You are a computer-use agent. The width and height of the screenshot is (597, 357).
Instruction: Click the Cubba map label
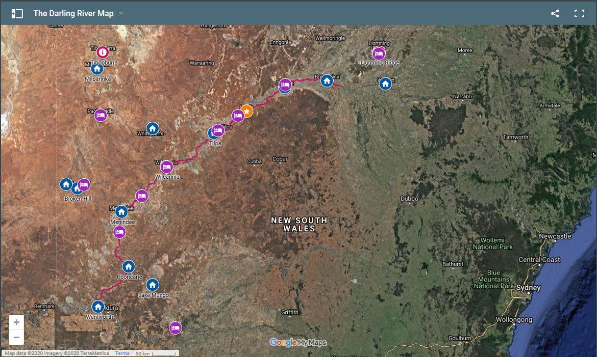[254, 161]
